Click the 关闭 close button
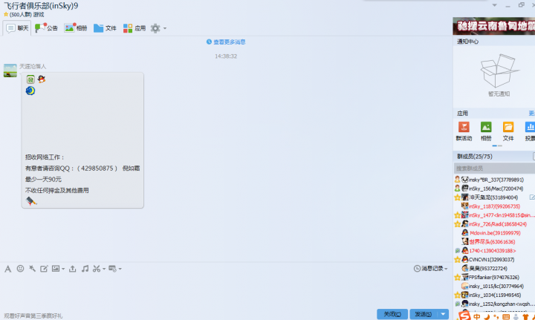The width and height of the screenshot is (535, 320). (392, 314)
